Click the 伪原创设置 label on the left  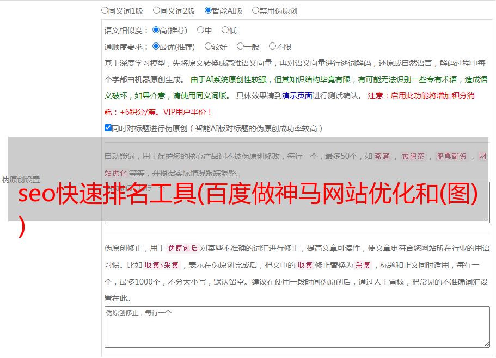[21, 180]
